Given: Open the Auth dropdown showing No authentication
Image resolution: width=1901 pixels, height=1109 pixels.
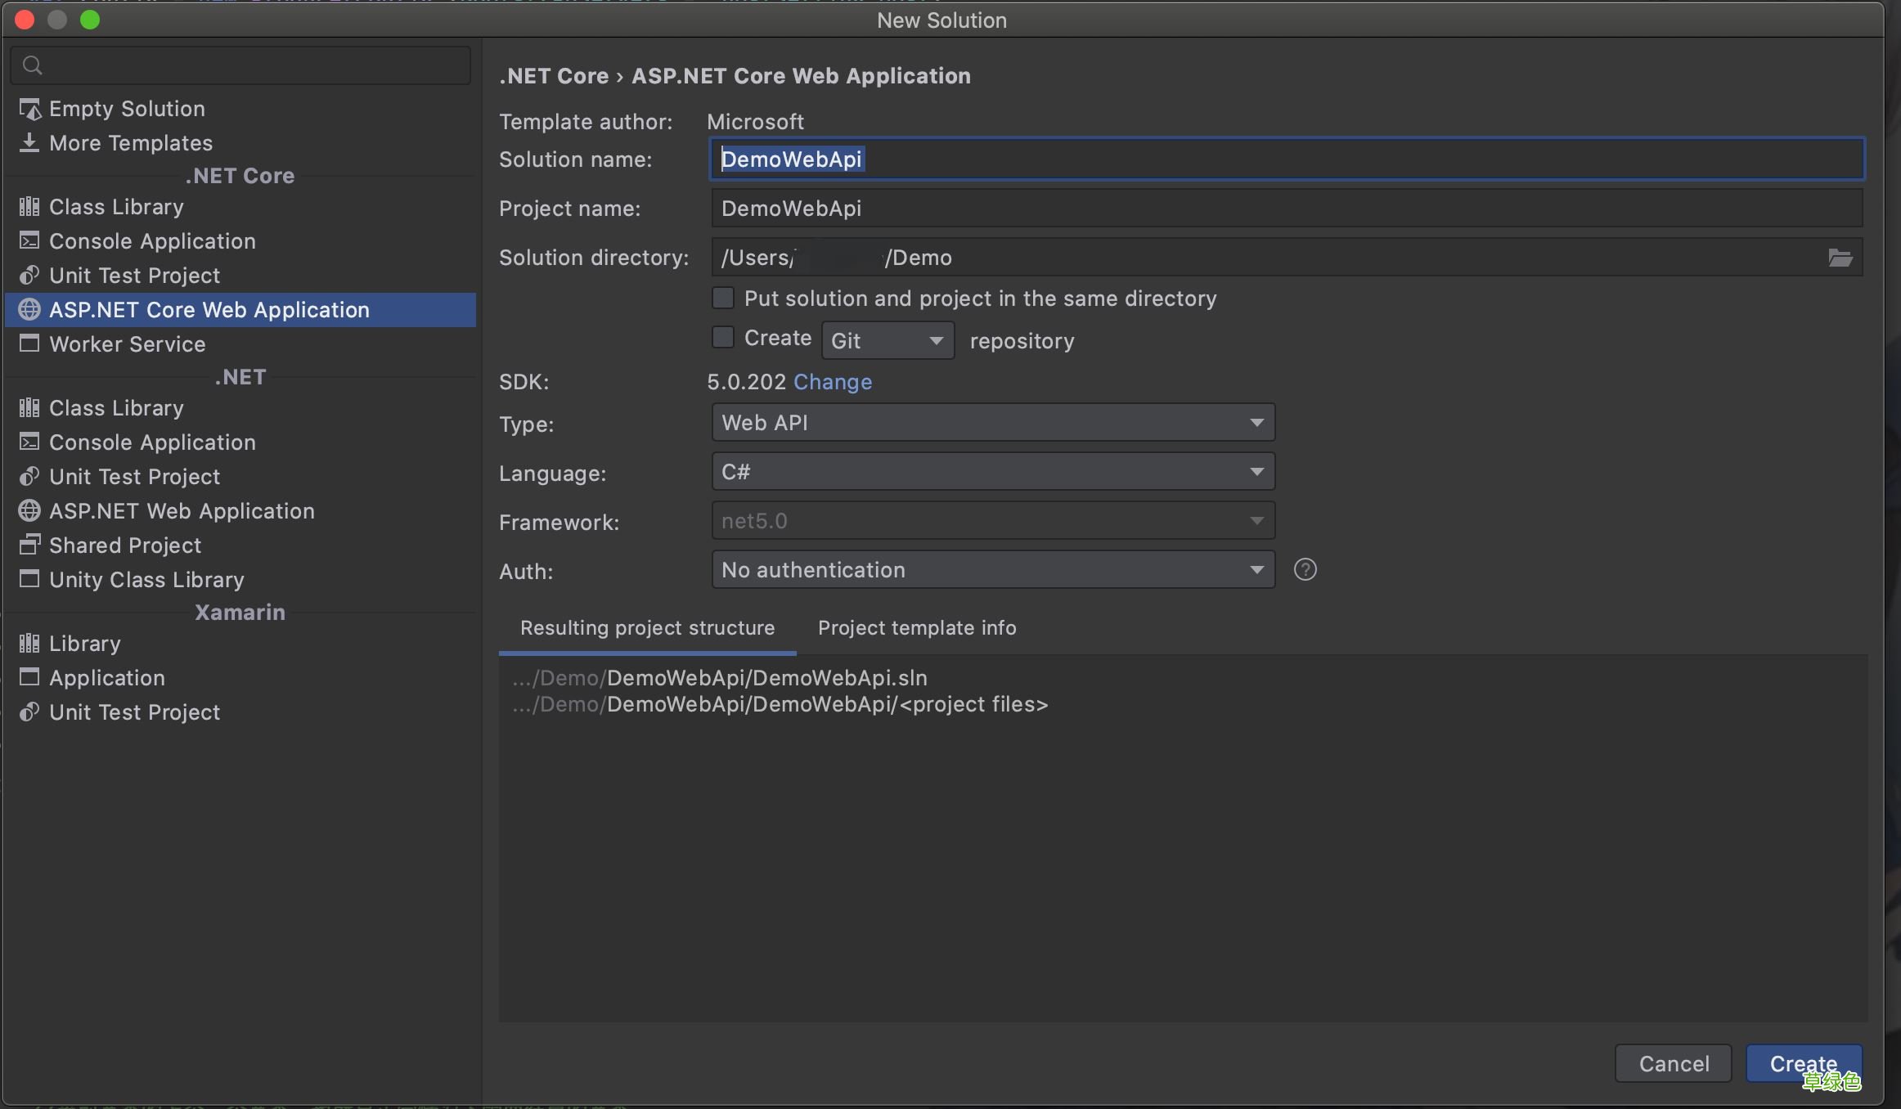Looking at the screenshot, I should click(x=993, y=570).
